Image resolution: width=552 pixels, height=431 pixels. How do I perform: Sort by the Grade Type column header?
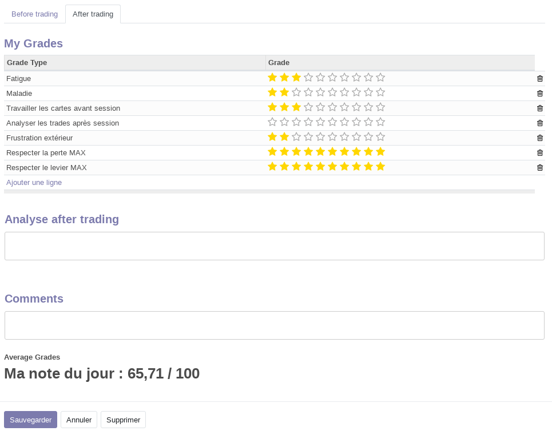coord(27,63)
